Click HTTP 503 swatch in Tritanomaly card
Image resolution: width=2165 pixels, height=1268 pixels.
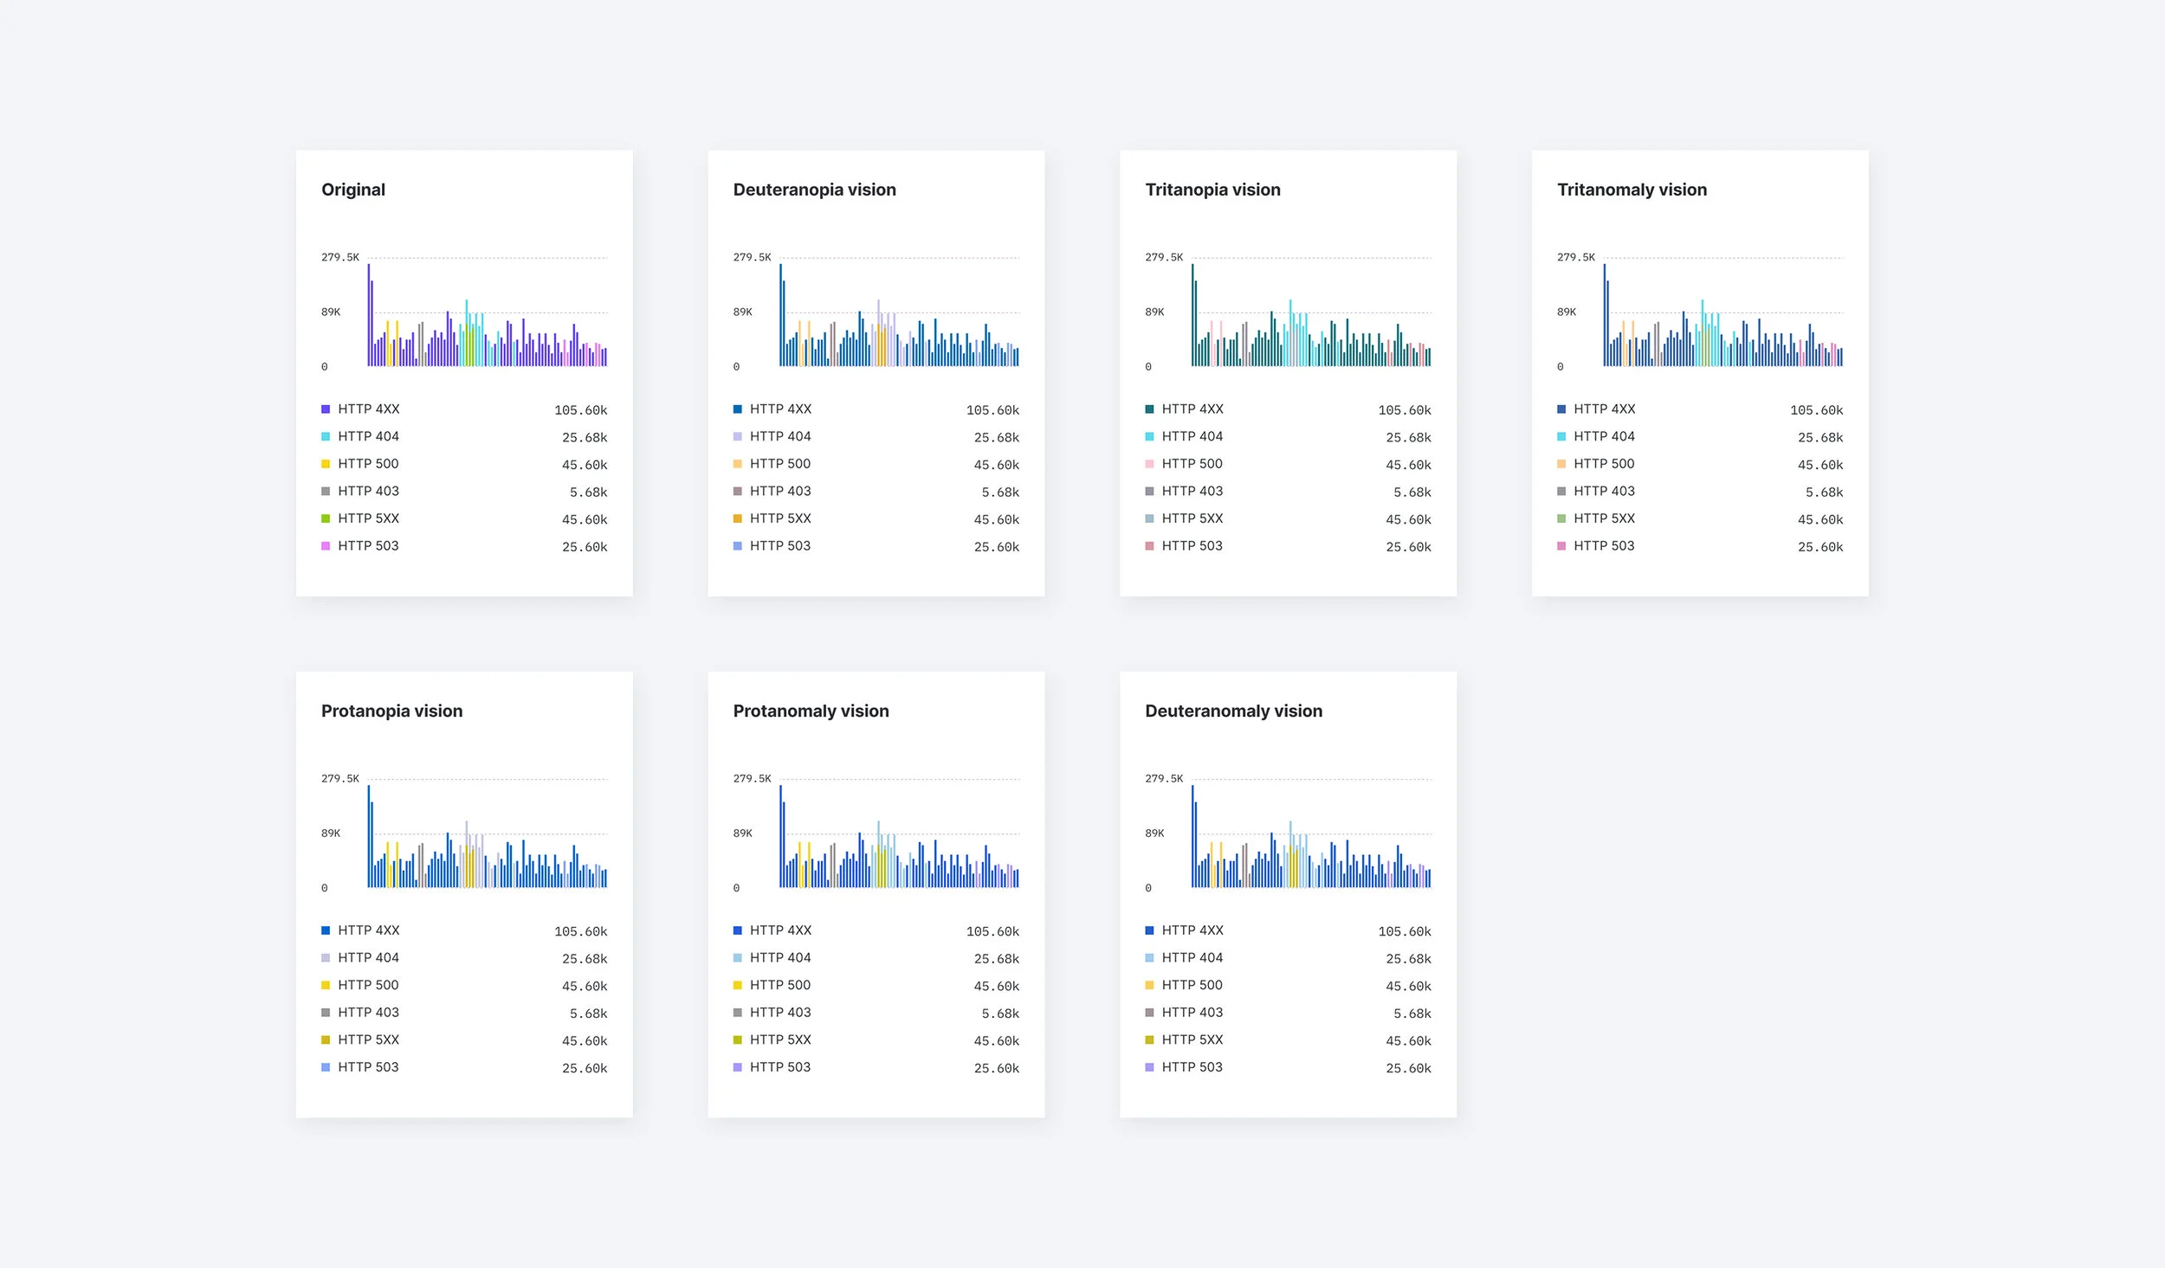tap(1561, 546)
